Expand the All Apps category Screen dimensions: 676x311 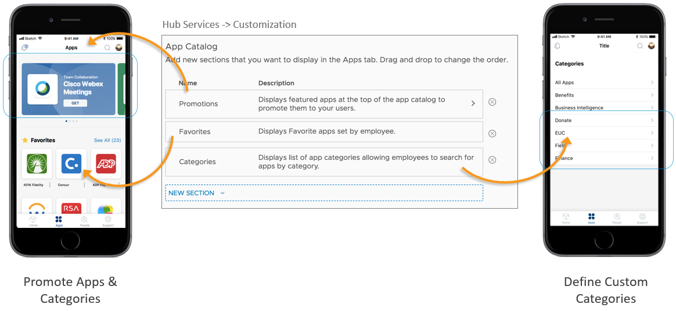pyautogui.click(x=604, y=83)
